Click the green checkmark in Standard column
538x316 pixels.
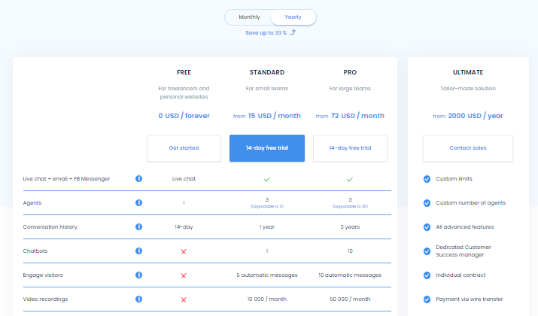267,179
